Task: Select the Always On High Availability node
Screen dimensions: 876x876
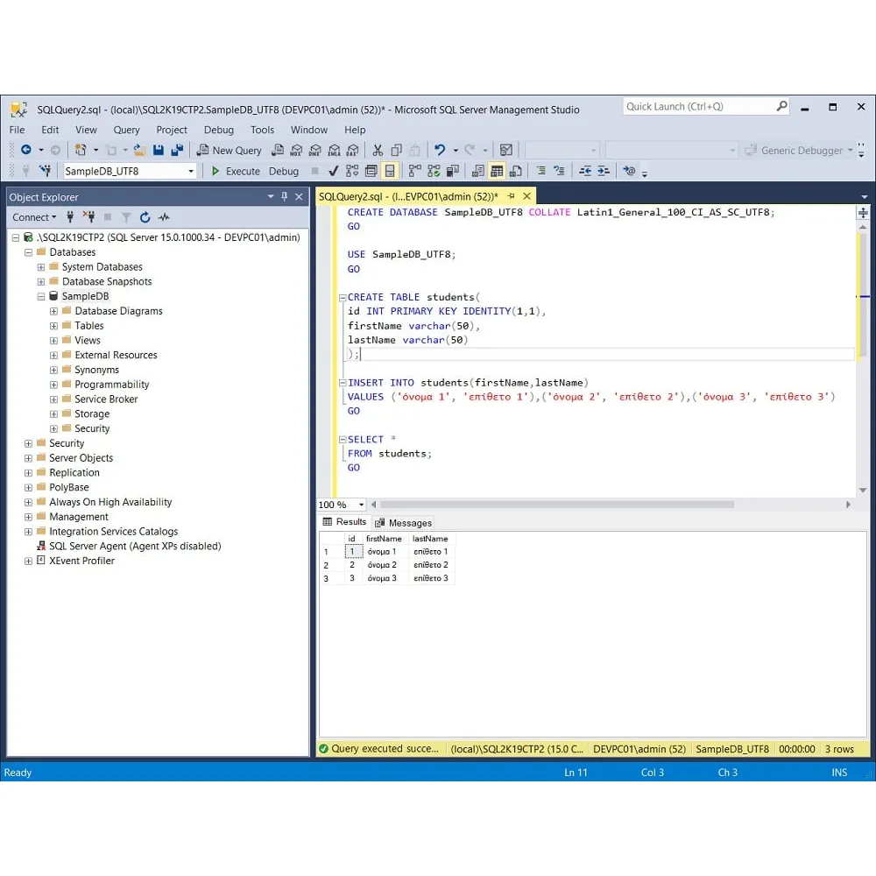Action: [x=110, y=502]
